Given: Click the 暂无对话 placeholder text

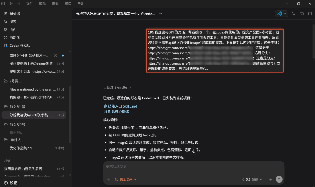Looking at the screenshot, I should 16,133.
